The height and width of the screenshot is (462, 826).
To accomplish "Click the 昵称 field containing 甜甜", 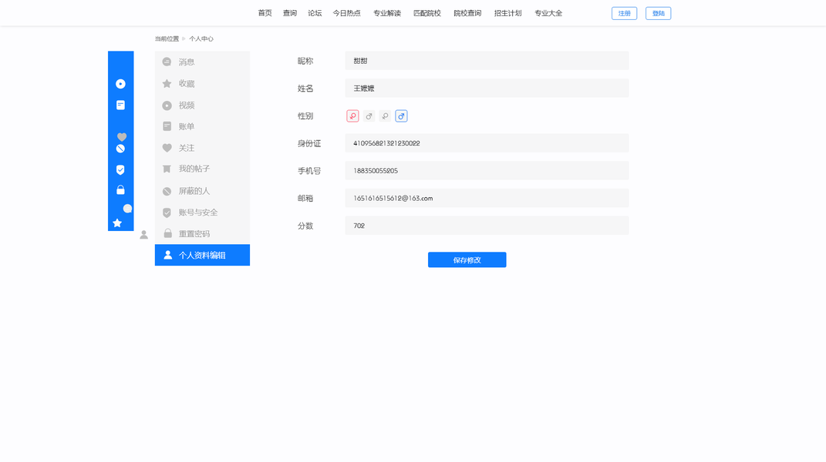I will [487, 61].
